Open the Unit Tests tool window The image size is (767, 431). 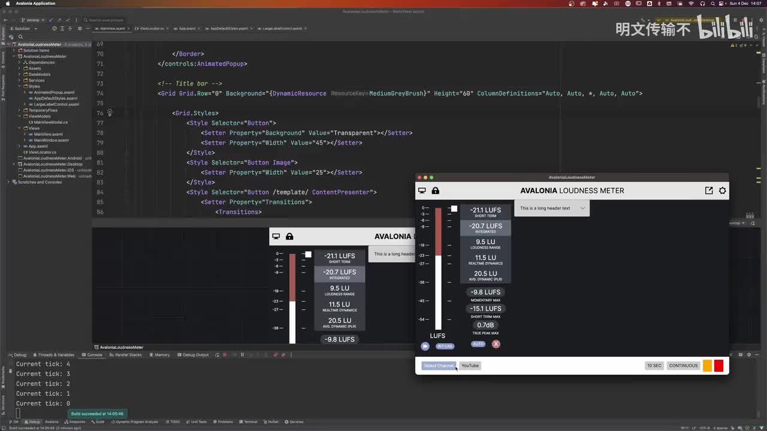(x=196, y=422)
